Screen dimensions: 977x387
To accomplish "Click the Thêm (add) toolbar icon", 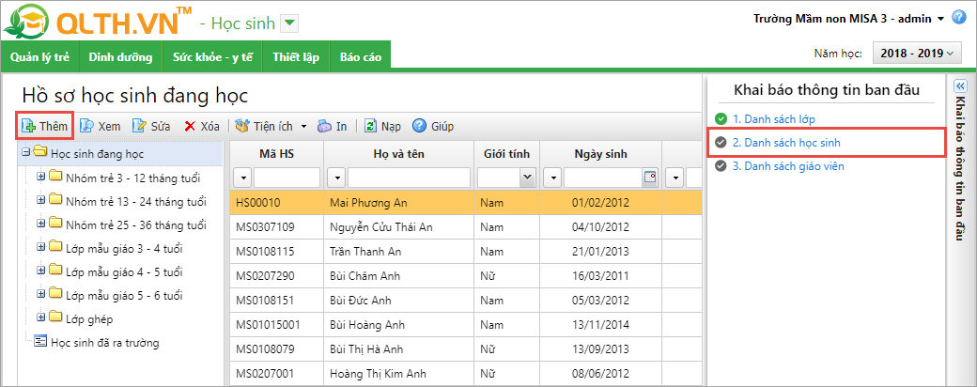I will point(29,126).
